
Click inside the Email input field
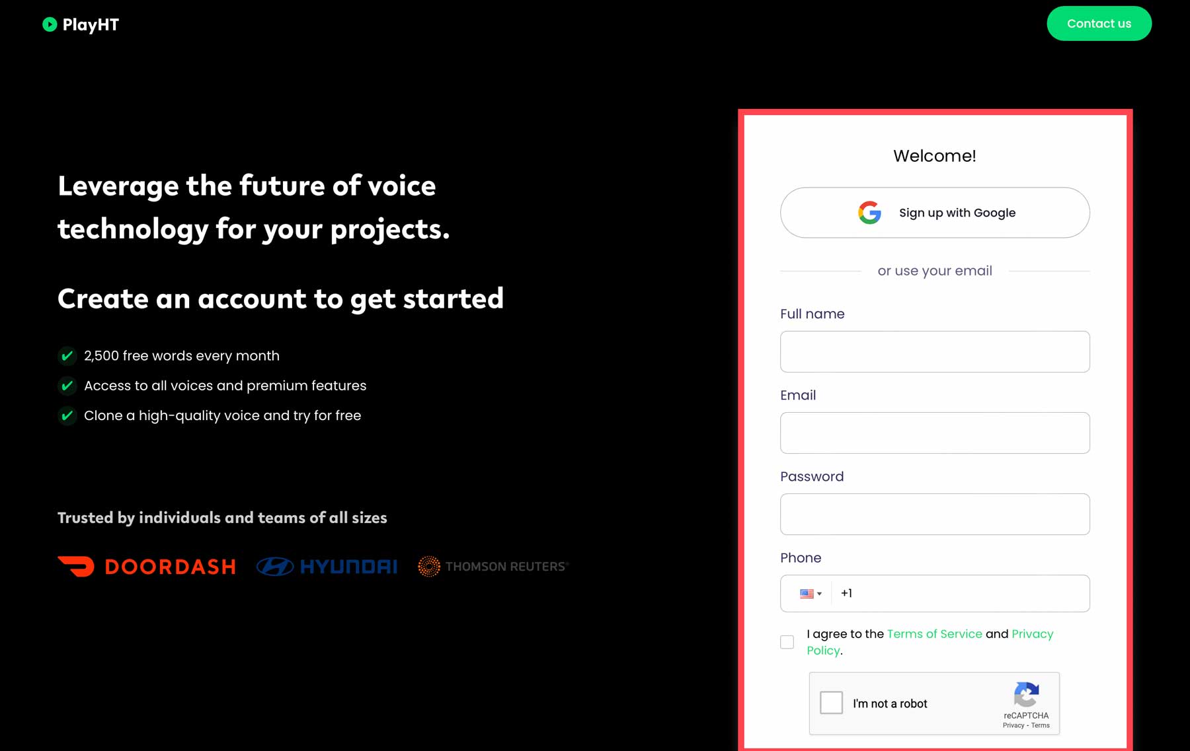pyautogui.click(x=934, y=433)
